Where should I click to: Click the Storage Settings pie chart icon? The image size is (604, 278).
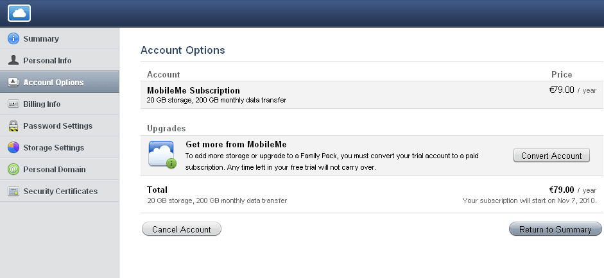coord(13,147)
